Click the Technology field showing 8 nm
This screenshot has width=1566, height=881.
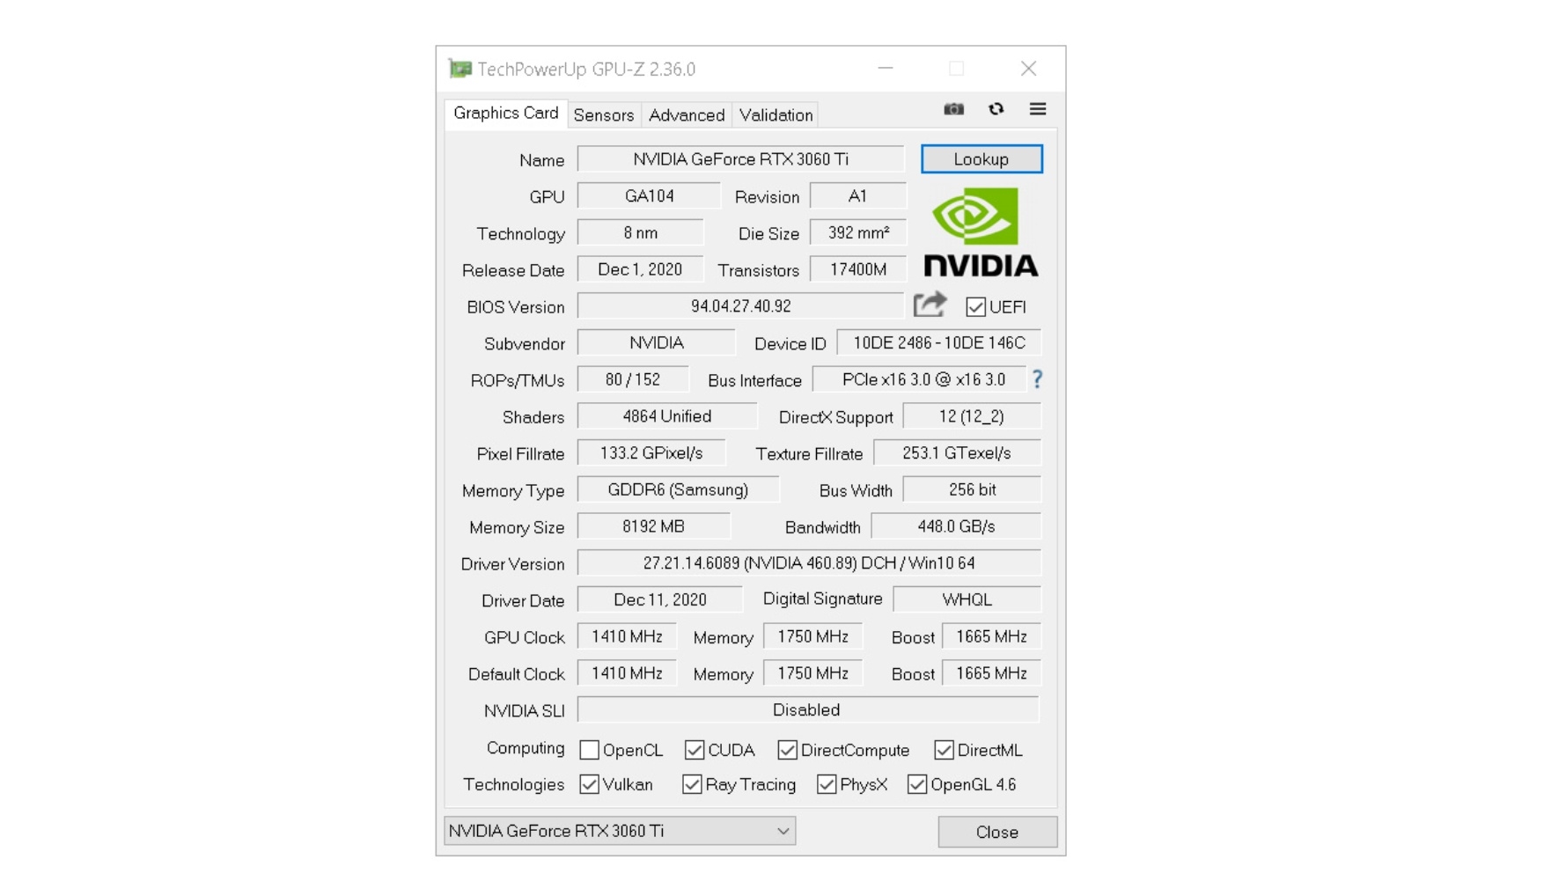640,233
